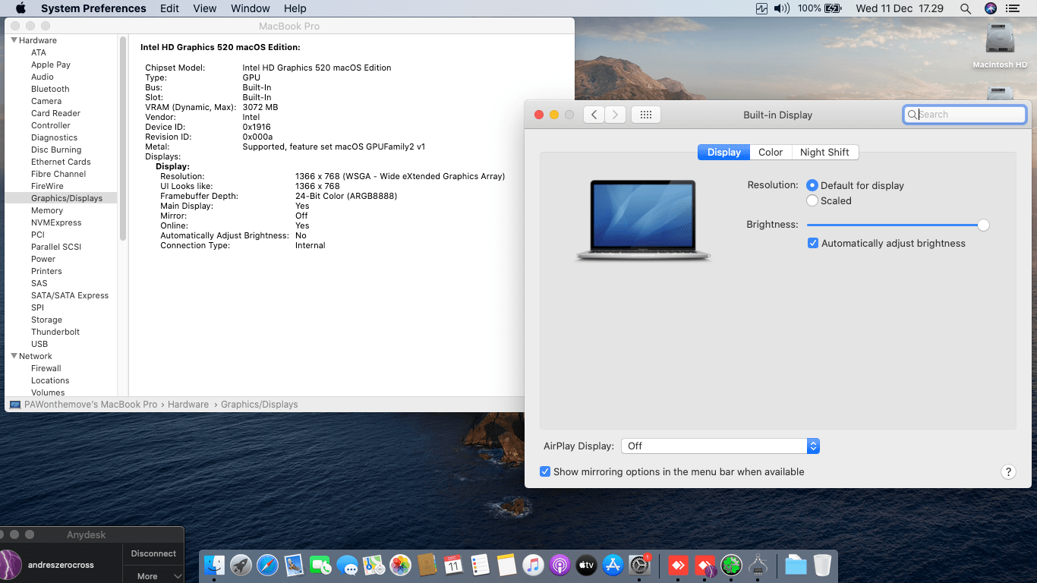The height and width of the screenshot is (583, 1037).
Task: Open System Preferences icon showing a badge
Action: (640, 566)
